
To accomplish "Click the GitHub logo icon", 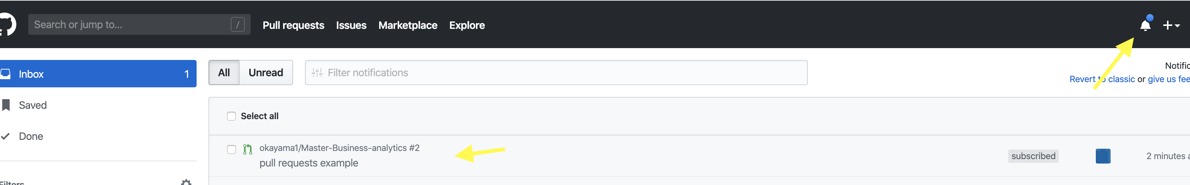I will pyautogui.click(x=7, y=24).
